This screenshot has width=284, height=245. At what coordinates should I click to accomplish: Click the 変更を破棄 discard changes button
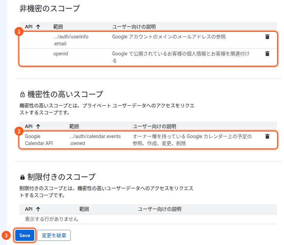54,235
